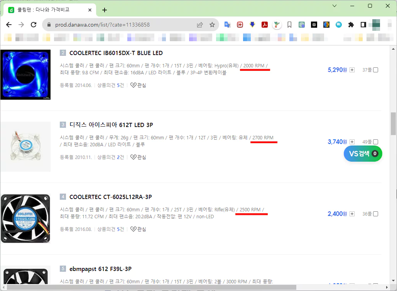Open the clear 디직스 fan thumbnail
The width and height of the screenshot is (397, 291).
(25, 147)
